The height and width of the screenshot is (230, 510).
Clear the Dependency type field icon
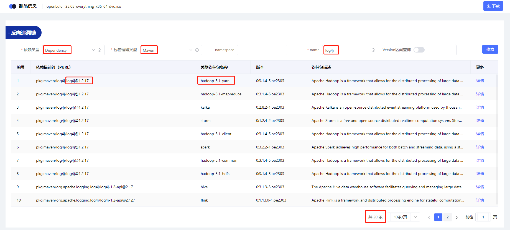(100, 50)
